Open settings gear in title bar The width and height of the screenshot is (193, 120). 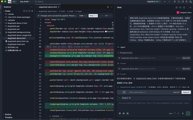pos(187,2)
